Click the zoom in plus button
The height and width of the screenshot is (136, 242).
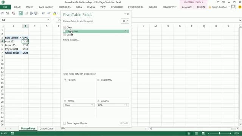coord(230,133)
